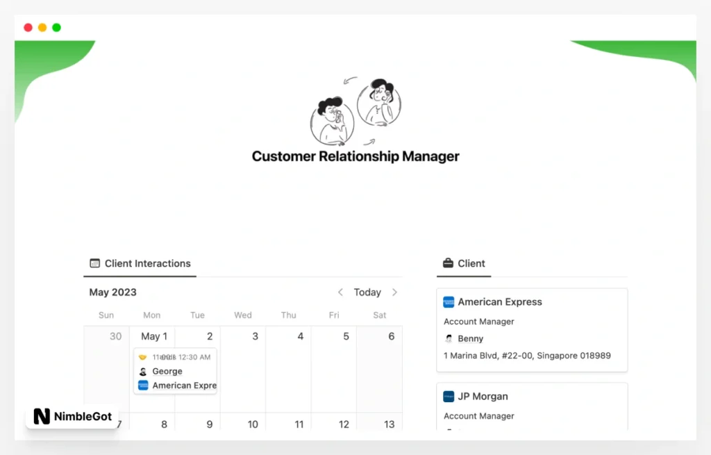
Task: Go to next month with right chevron
Action: click(x=394, y=292)
